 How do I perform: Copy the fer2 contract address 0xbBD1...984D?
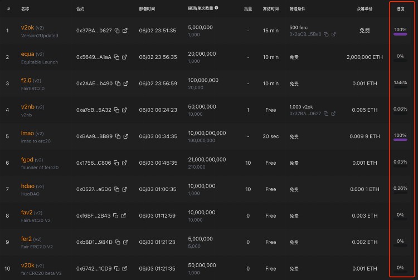[118, 242]
